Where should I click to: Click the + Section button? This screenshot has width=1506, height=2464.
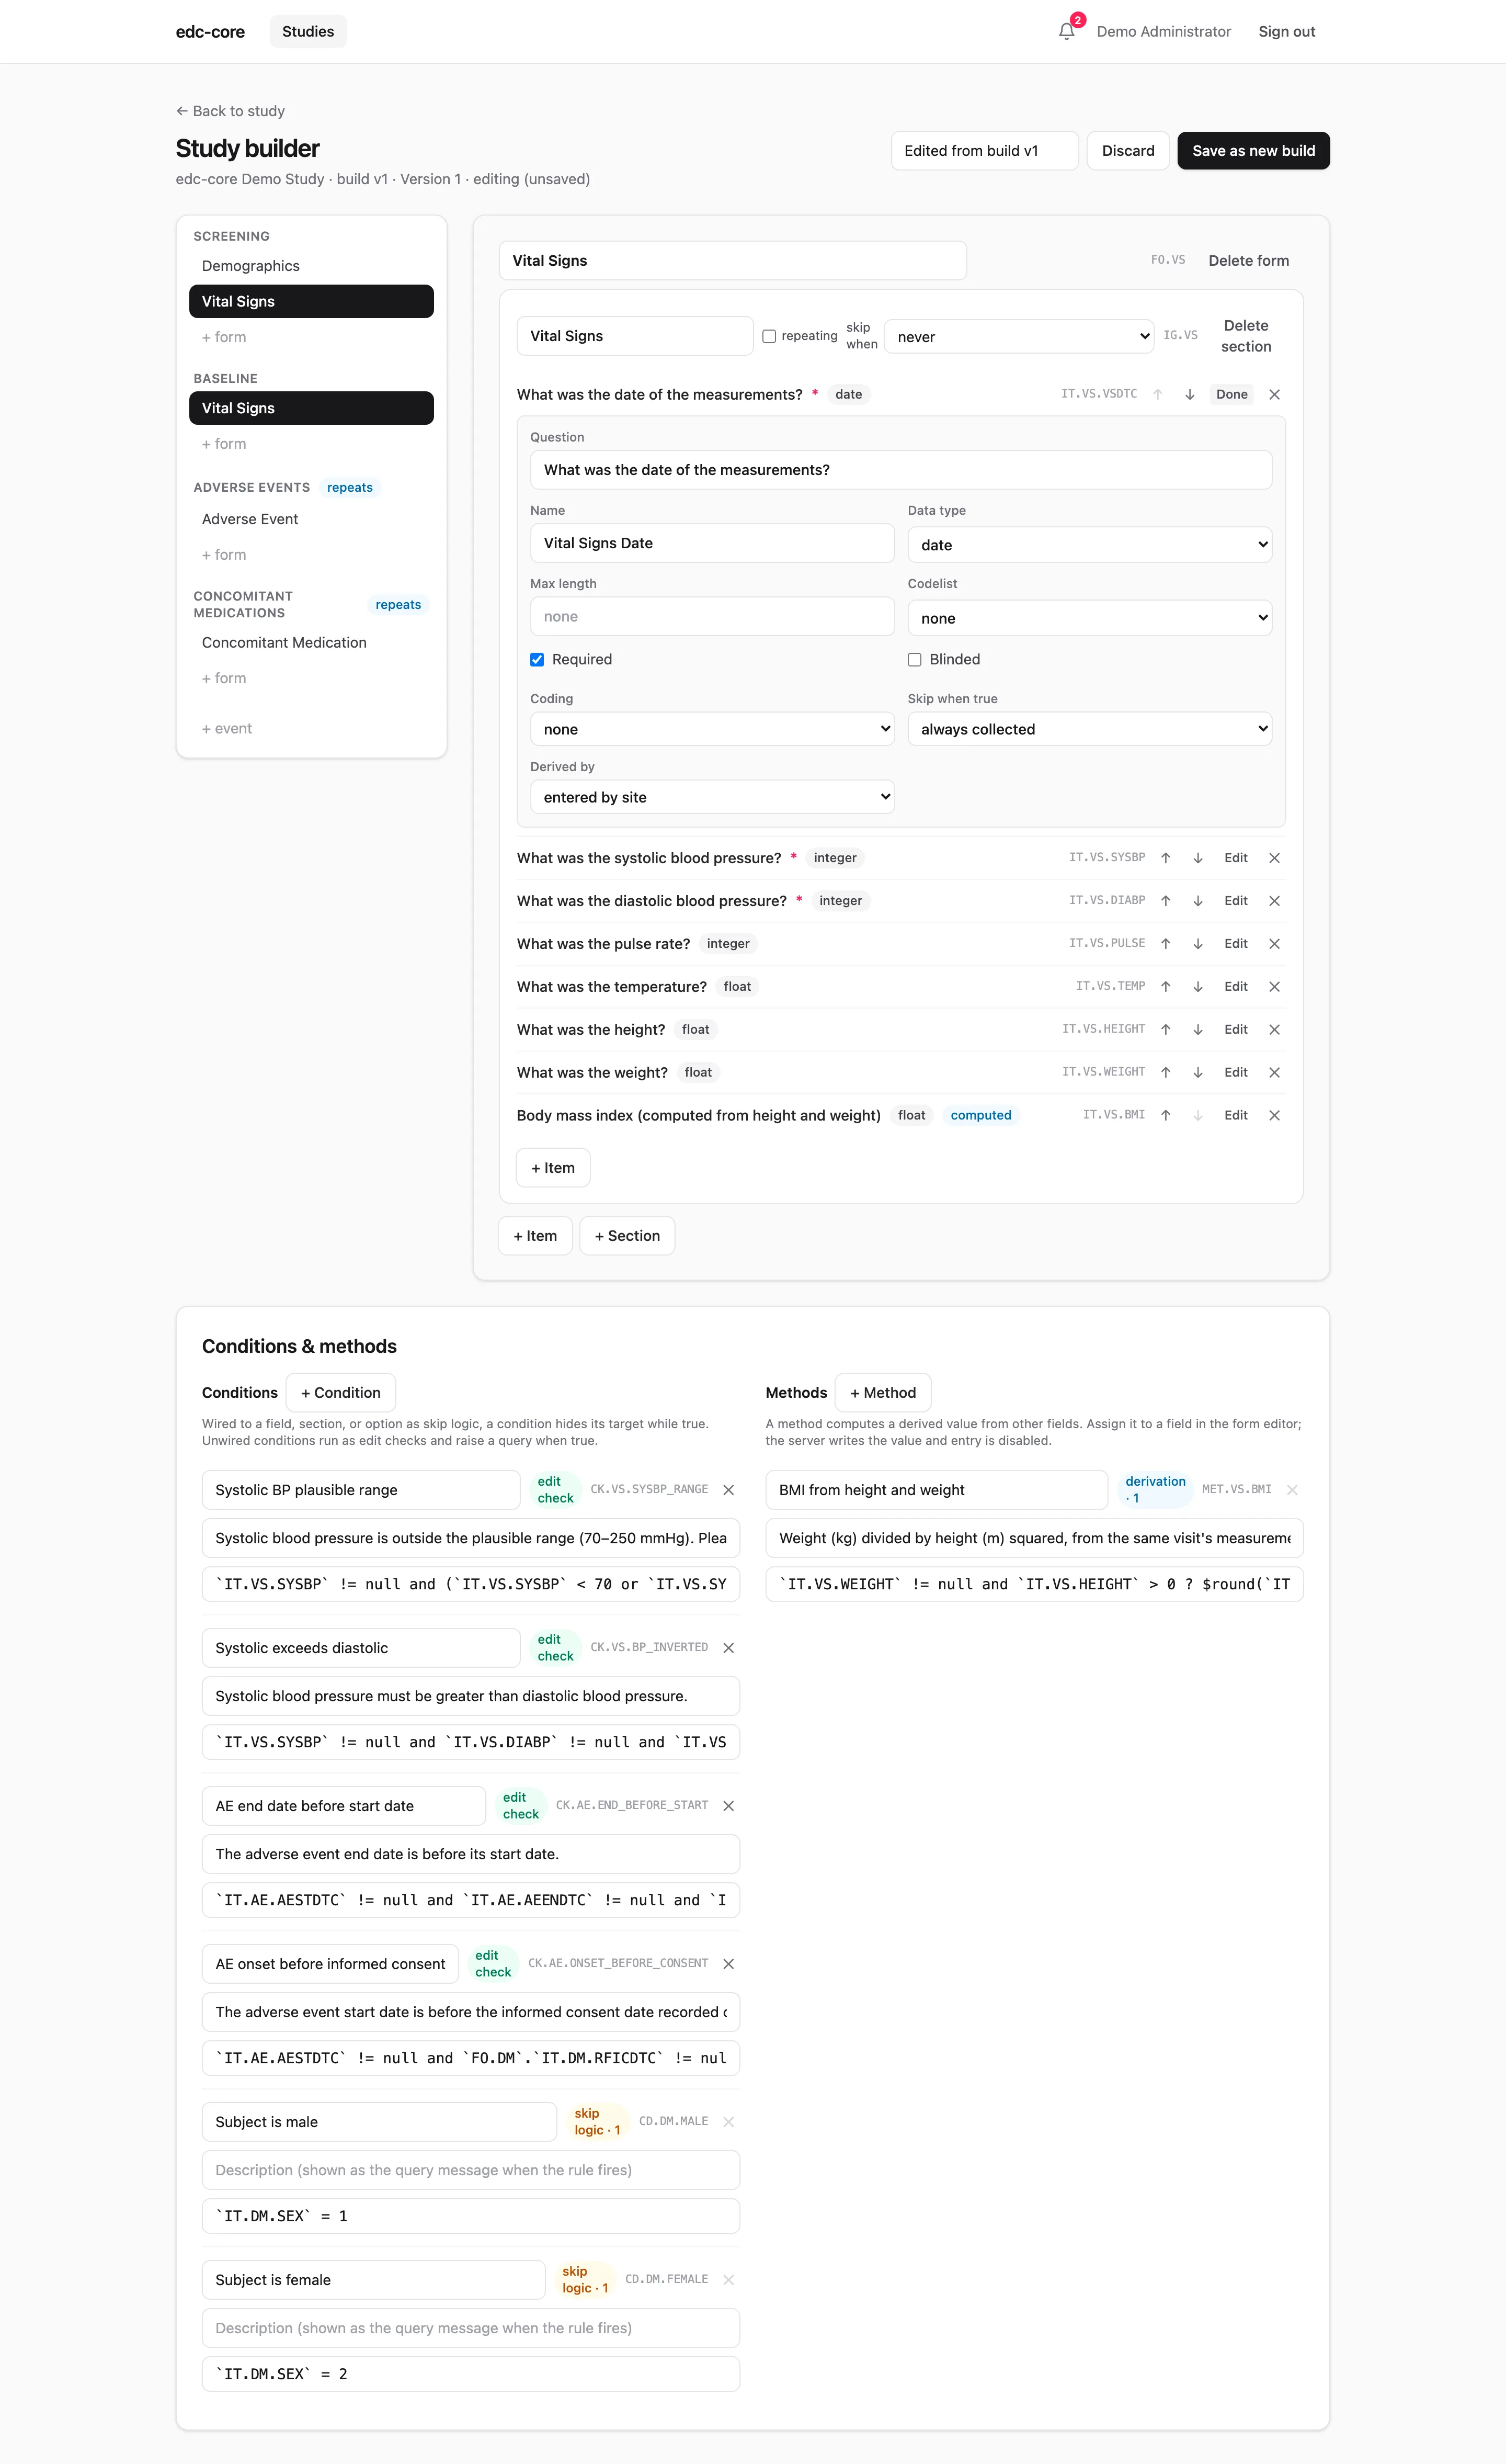pyautogui.click(x=626, y=1236)
